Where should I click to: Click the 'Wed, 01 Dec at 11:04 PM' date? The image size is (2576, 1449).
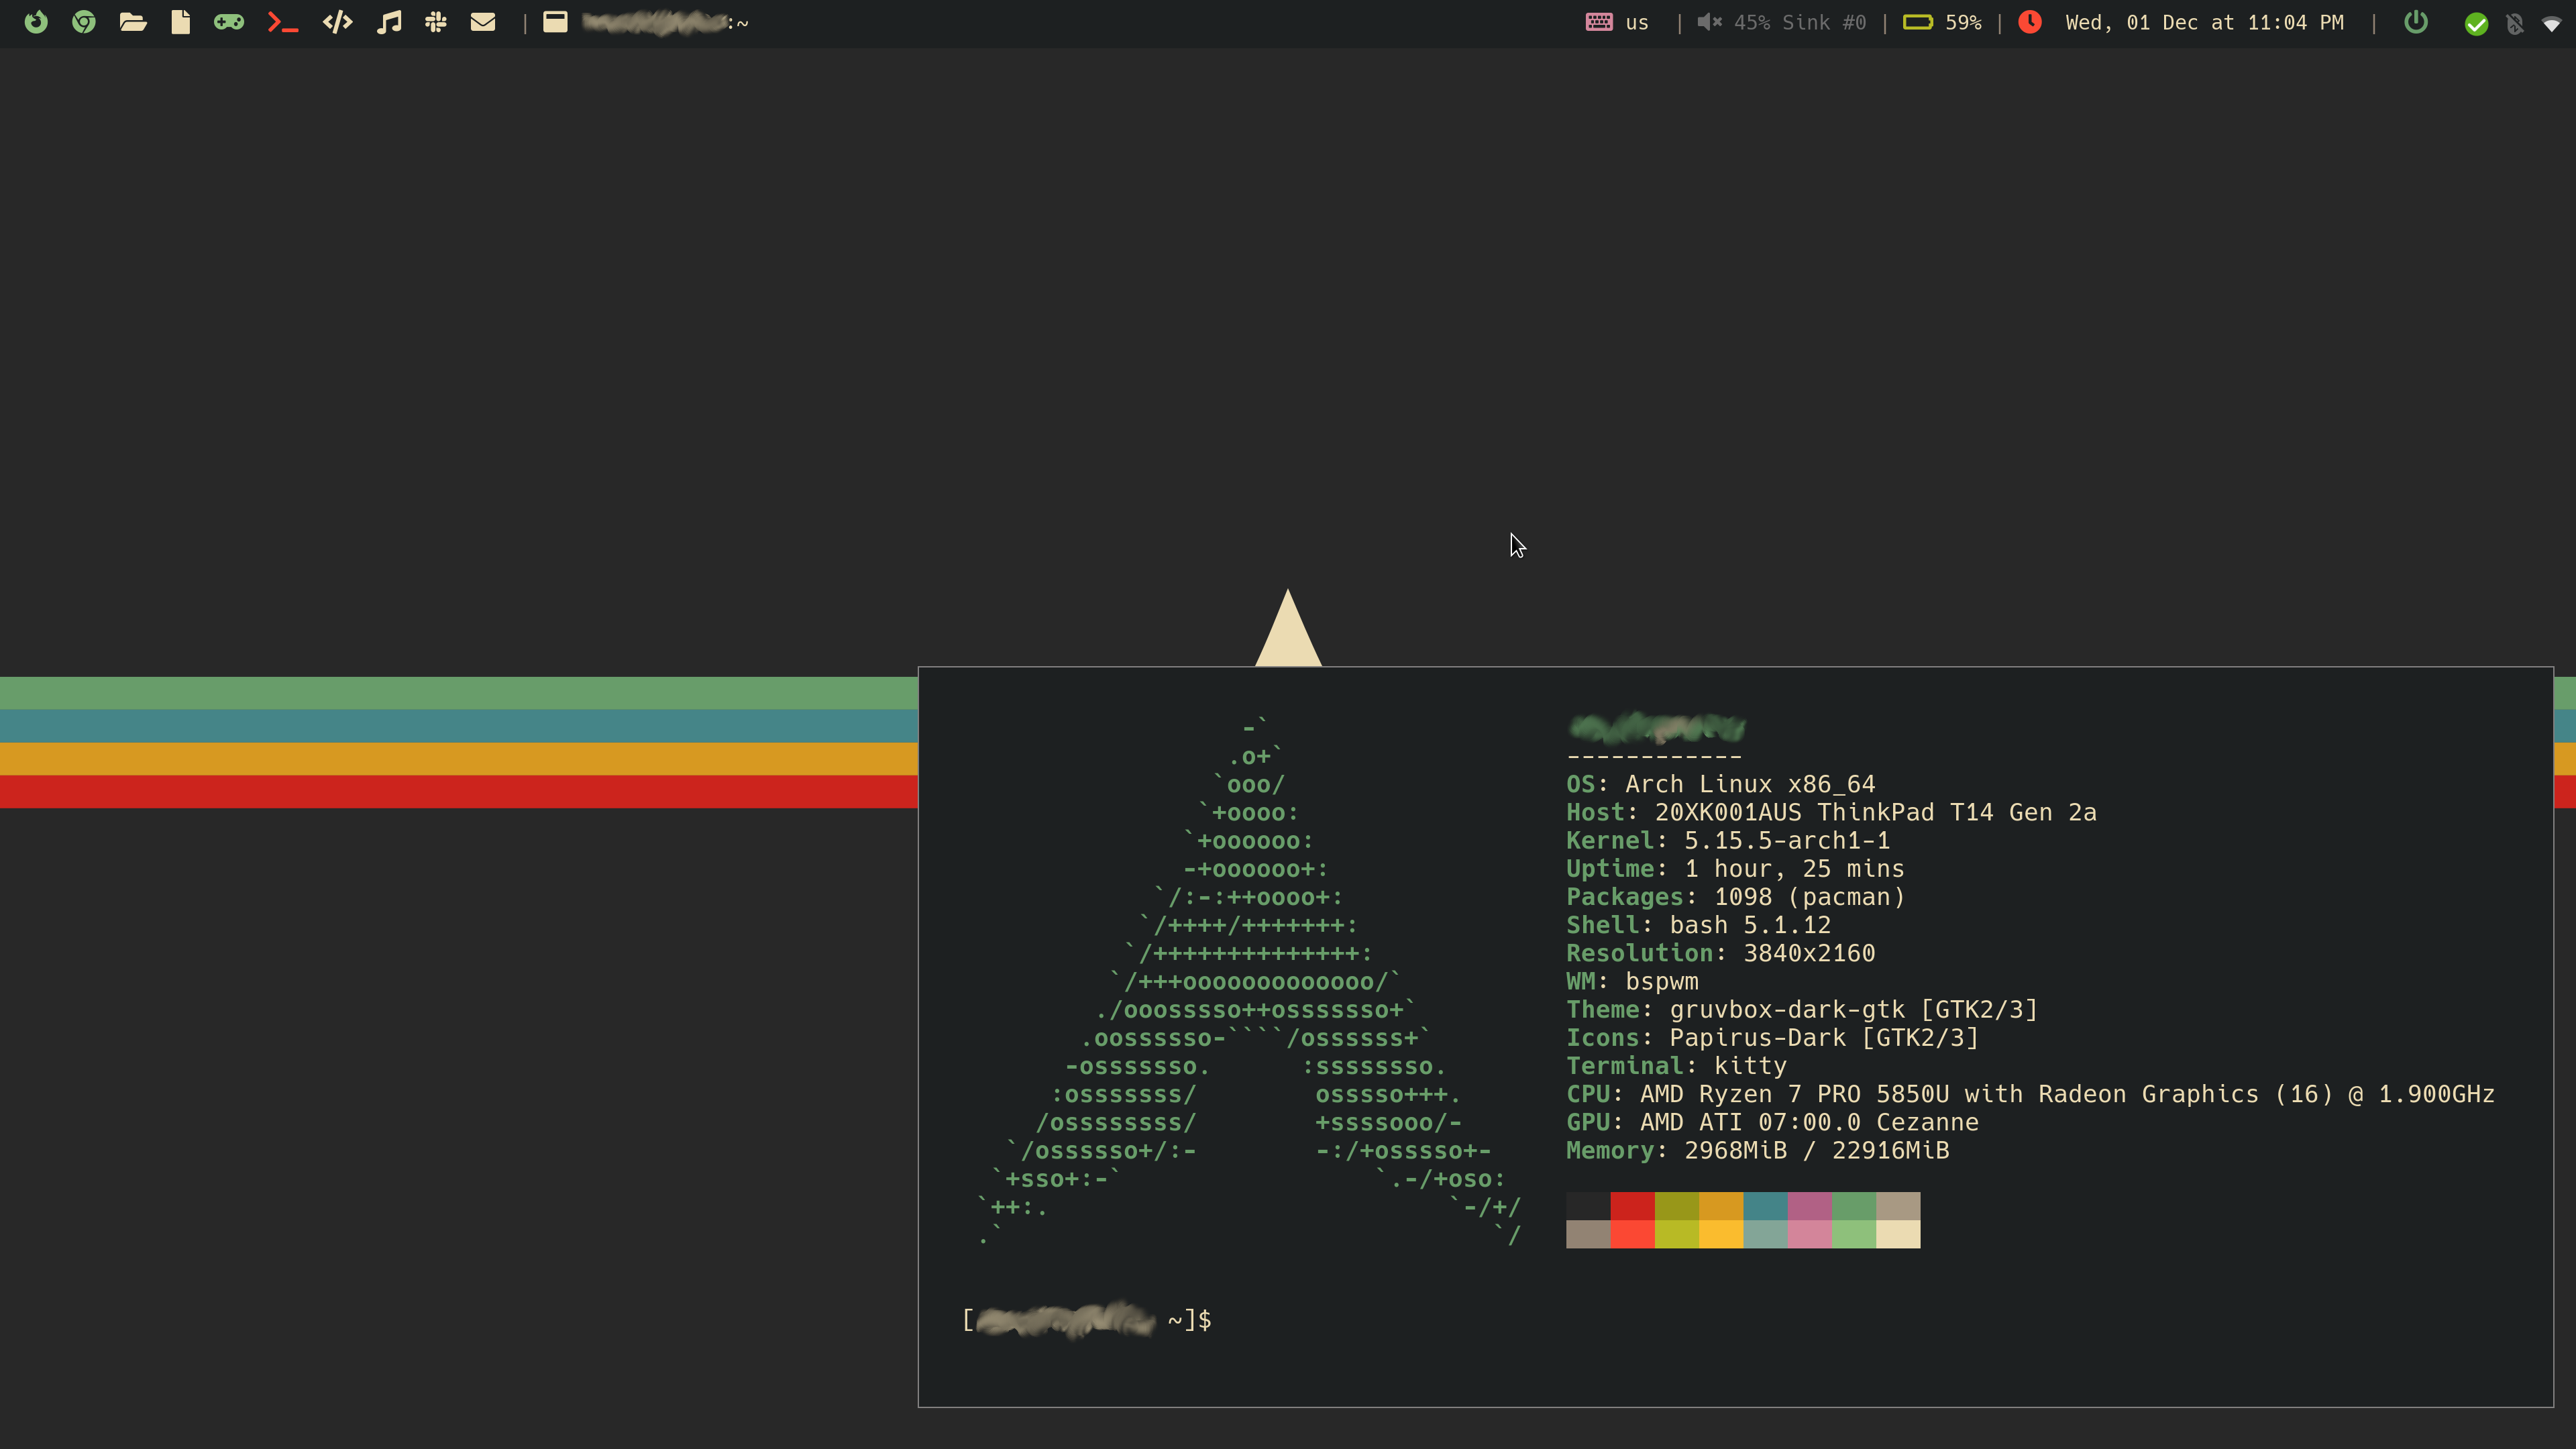tap(2205, 23)
